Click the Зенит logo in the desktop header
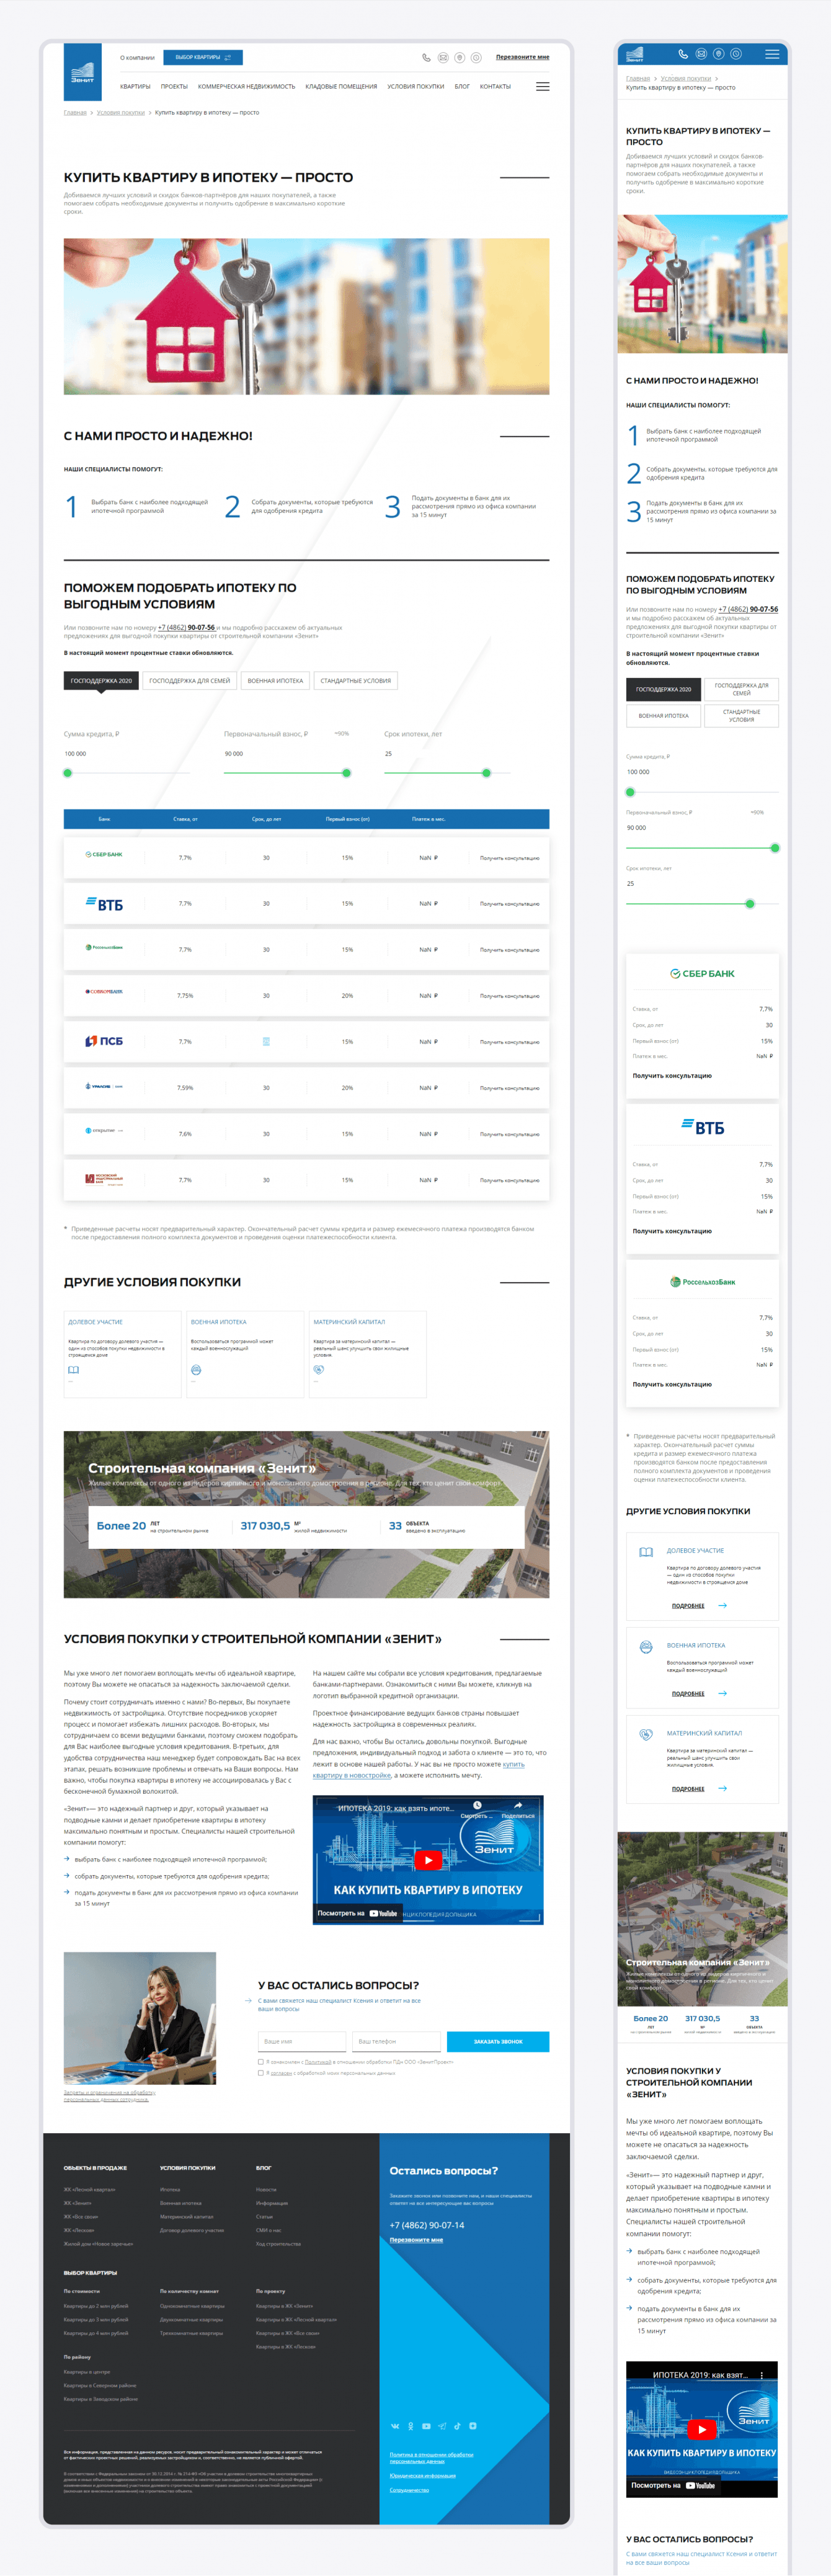The image size is (831, 2576). click(82, 72)
